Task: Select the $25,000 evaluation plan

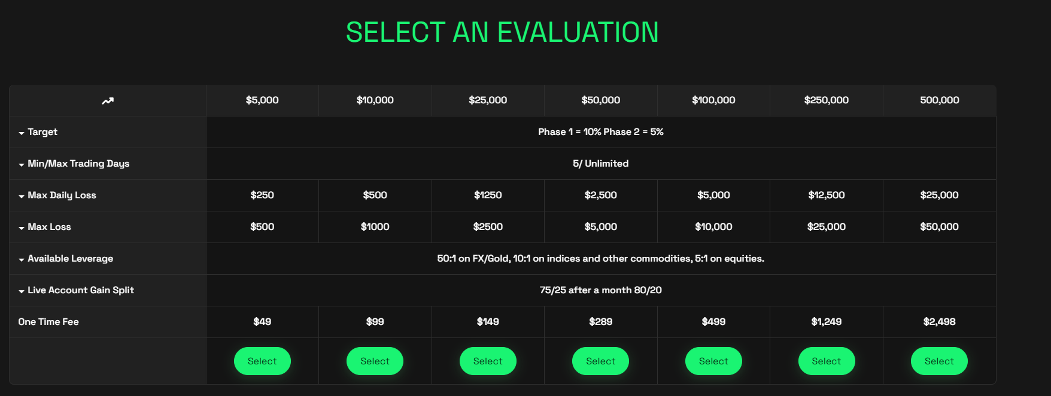Action: (488, 361)
